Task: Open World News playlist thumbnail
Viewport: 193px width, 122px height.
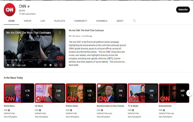Action: [x=19, y=93]
